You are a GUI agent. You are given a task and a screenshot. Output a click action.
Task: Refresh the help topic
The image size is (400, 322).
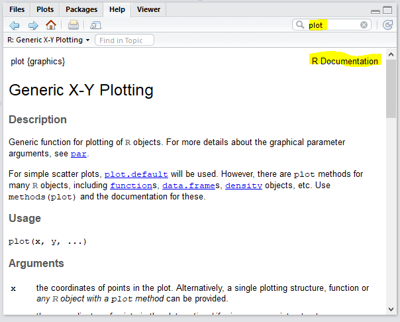[388, 25]
